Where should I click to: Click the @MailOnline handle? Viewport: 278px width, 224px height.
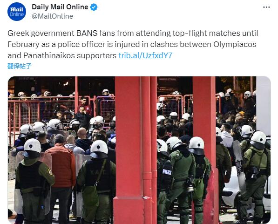pyautogui.click(x=53, y=16)
